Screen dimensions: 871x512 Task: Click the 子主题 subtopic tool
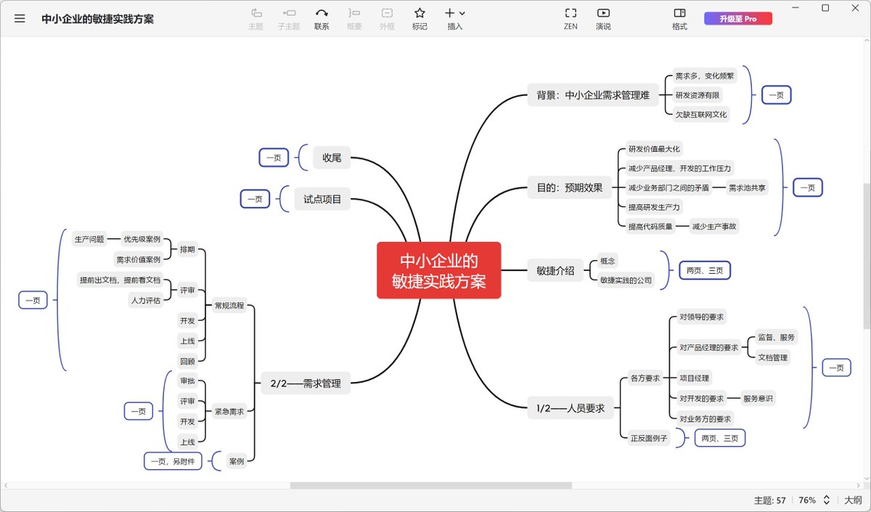click(x=288, y=20)
